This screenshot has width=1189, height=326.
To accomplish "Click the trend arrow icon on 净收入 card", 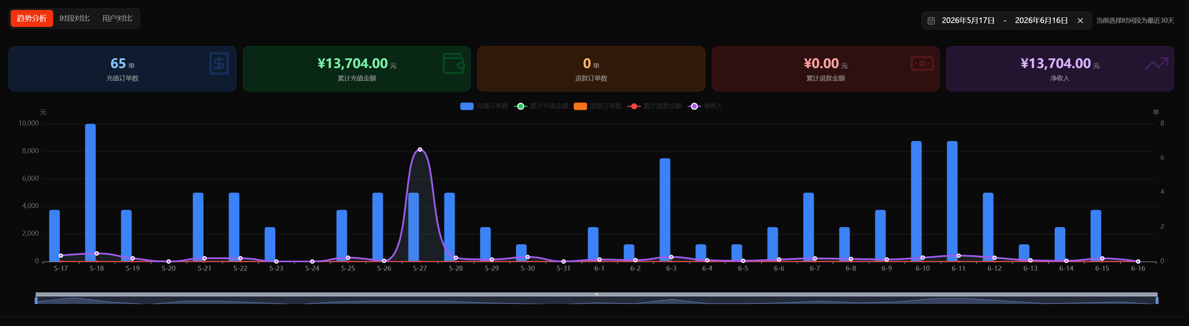I will coord(1157,63).
